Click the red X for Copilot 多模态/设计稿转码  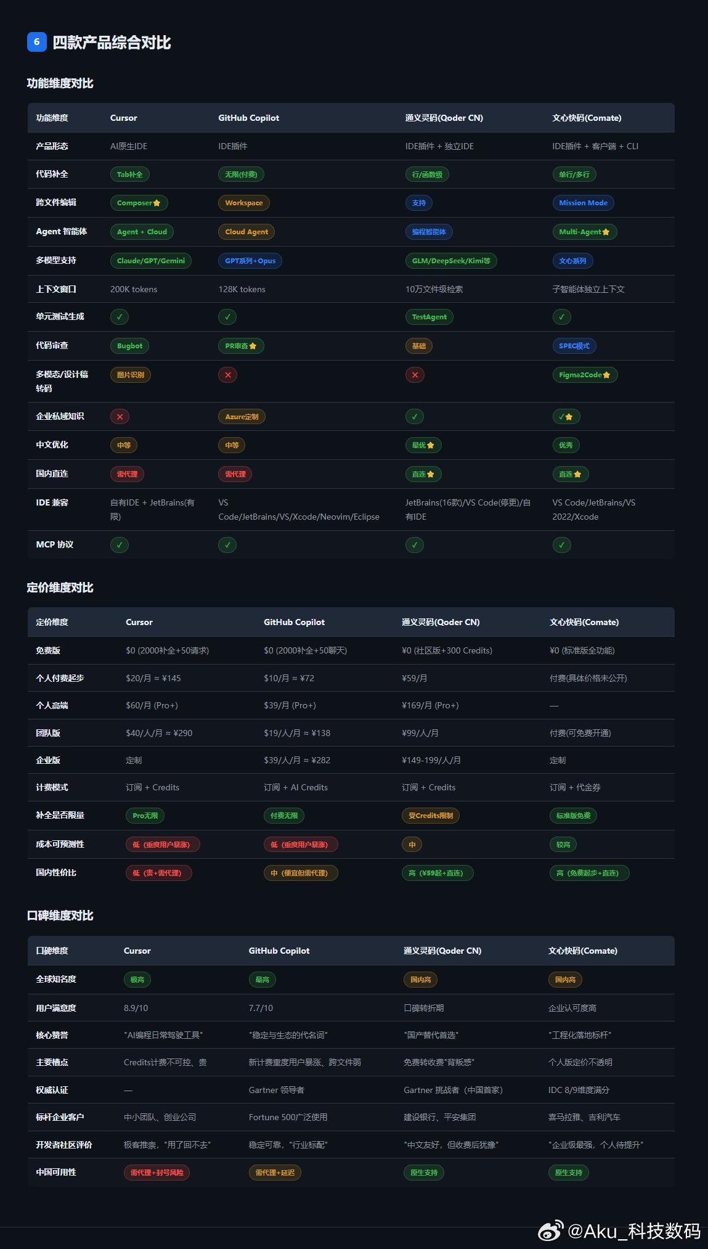pos(227,375)
